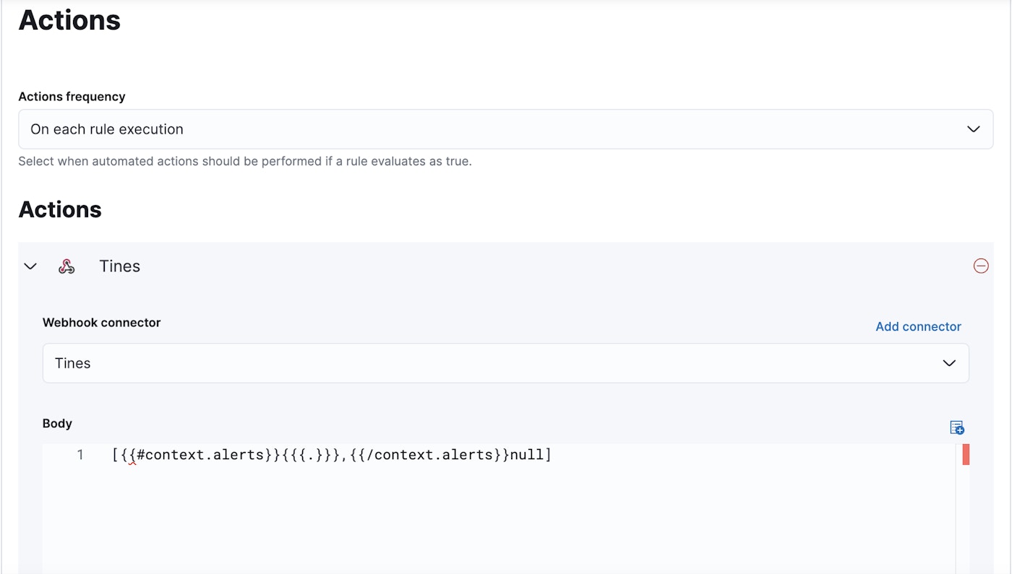
Task: Click the Body field label
Action: 57,423
